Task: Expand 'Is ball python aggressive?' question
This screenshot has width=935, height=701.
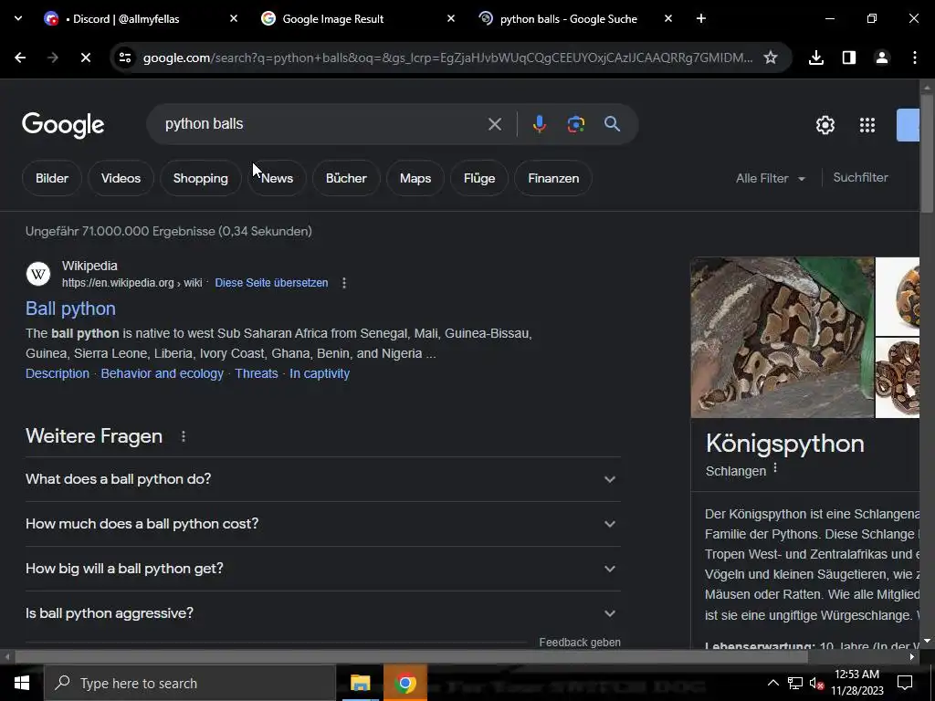Action: [x=322, y=613]
